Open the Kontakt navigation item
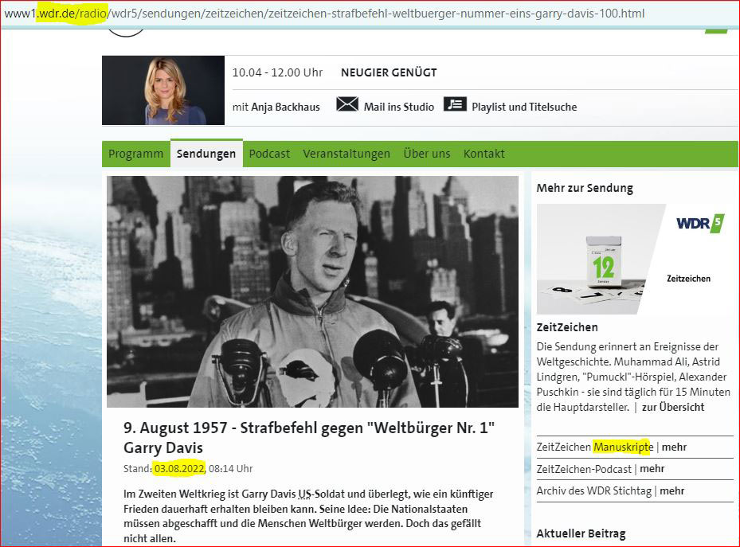The height and width of the screenshot is (547, 740). pyautogui.click(x=484, y=154)
